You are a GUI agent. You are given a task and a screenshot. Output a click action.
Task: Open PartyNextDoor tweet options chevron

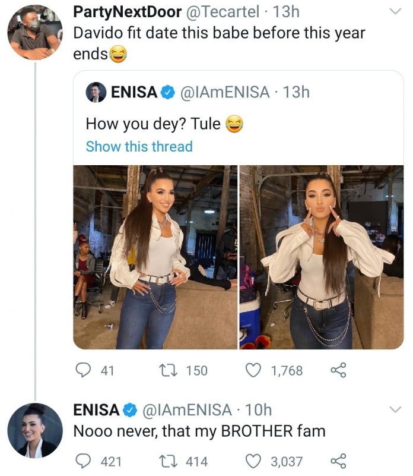coord(394,11)
